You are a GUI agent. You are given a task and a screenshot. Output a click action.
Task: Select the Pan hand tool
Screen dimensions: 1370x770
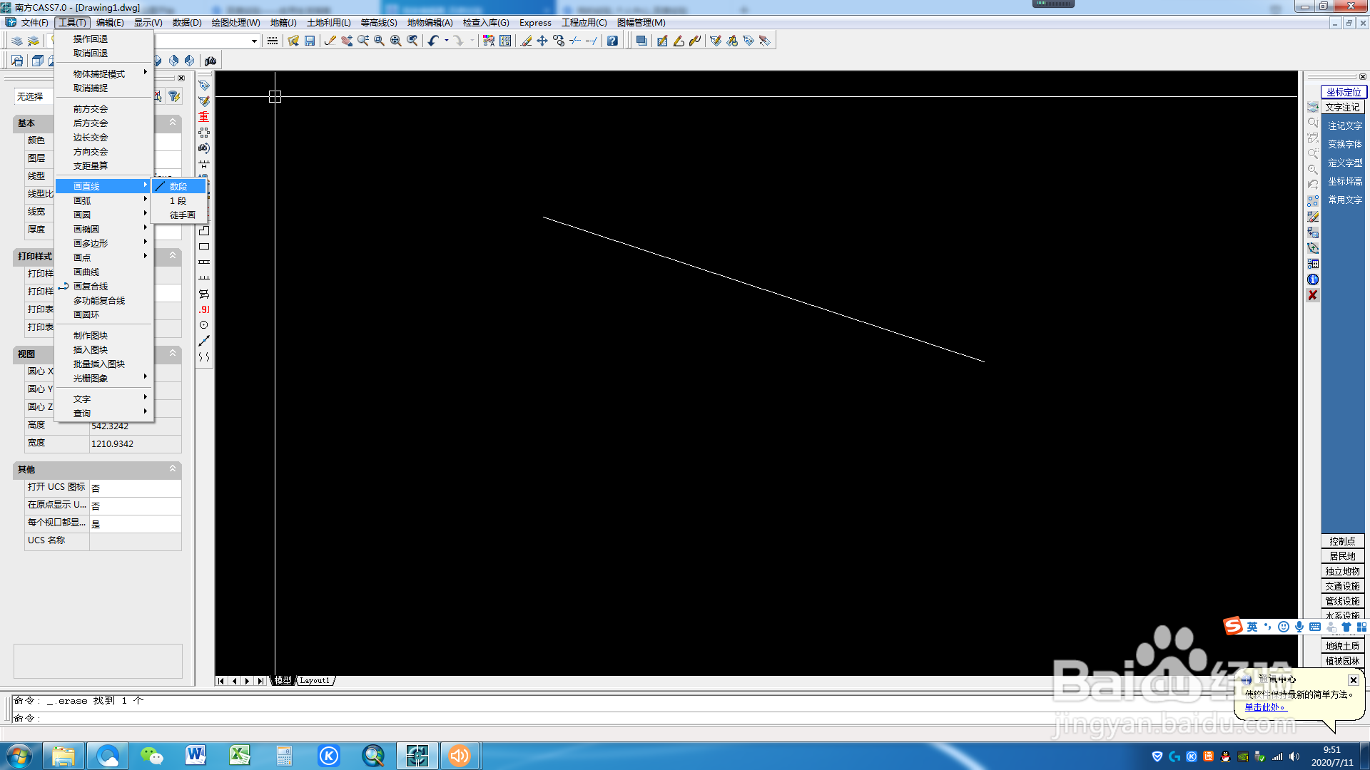pos(347,41)
